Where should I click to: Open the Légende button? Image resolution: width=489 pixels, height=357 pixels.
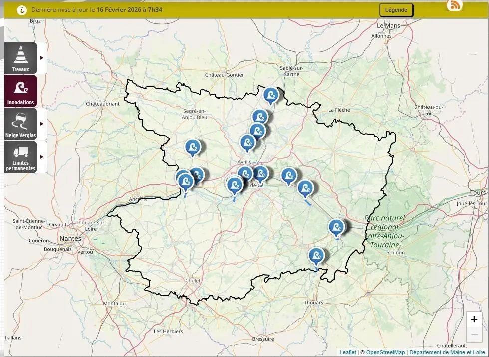[x=396, y=10]
